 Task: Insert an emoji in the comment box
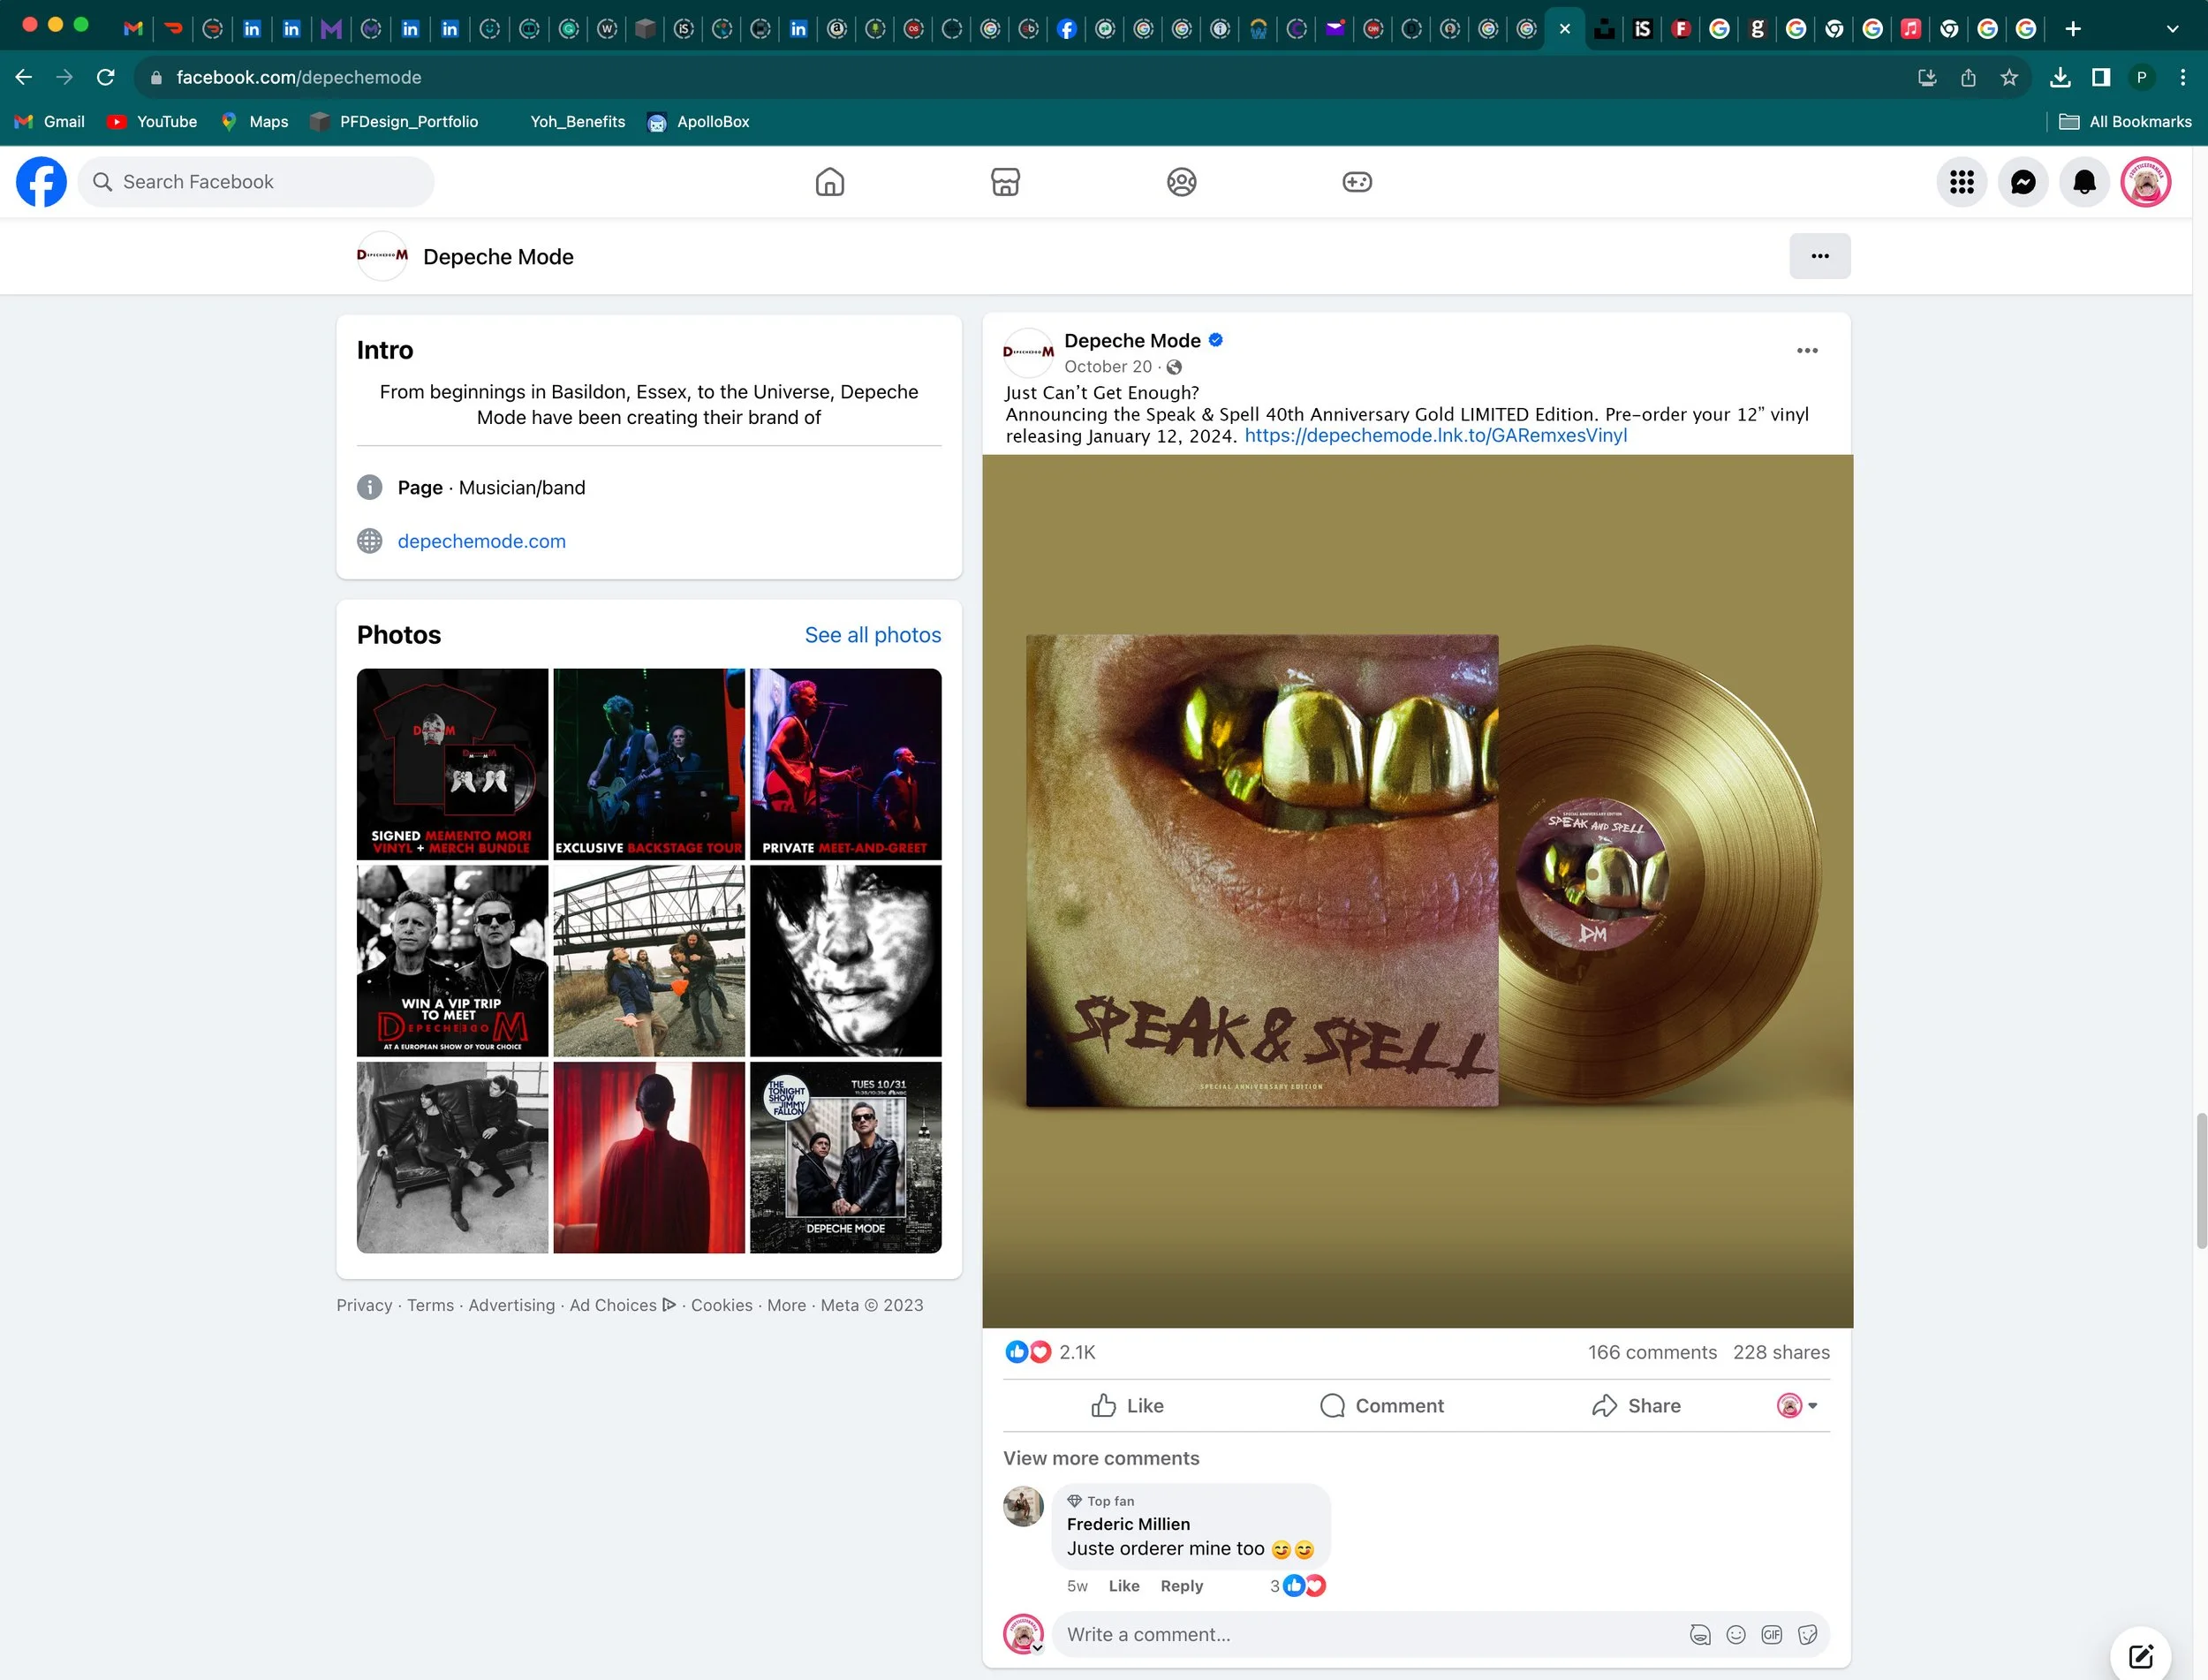(x=1736, y=1634)
